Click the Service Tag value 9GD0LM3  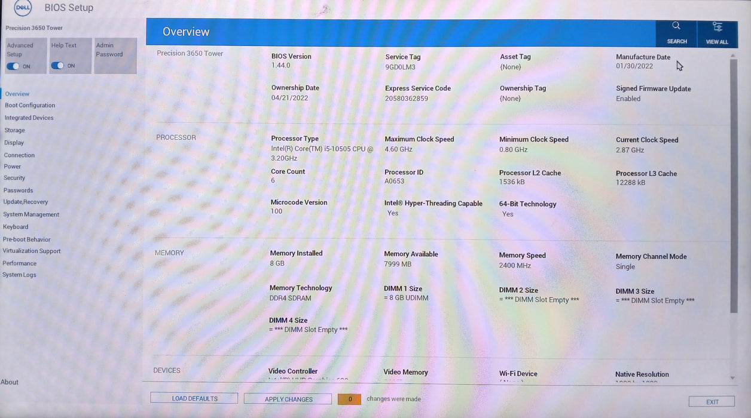tap(400, 67)
